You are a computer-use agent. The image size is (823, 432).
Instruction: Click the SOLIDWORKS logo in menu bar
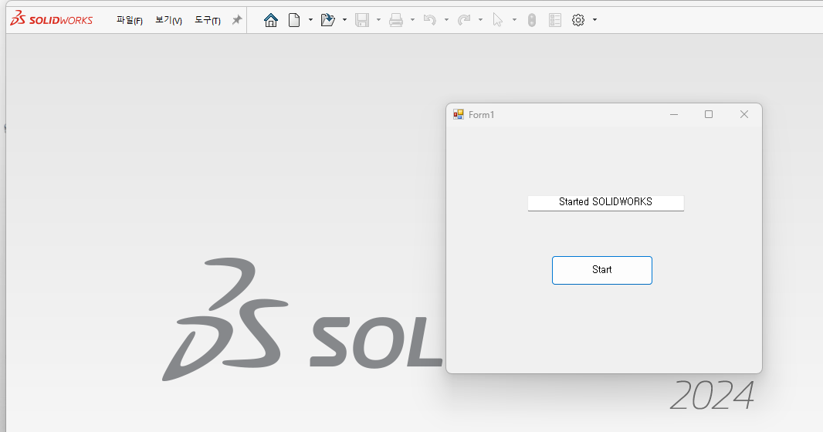pos(52,19)
